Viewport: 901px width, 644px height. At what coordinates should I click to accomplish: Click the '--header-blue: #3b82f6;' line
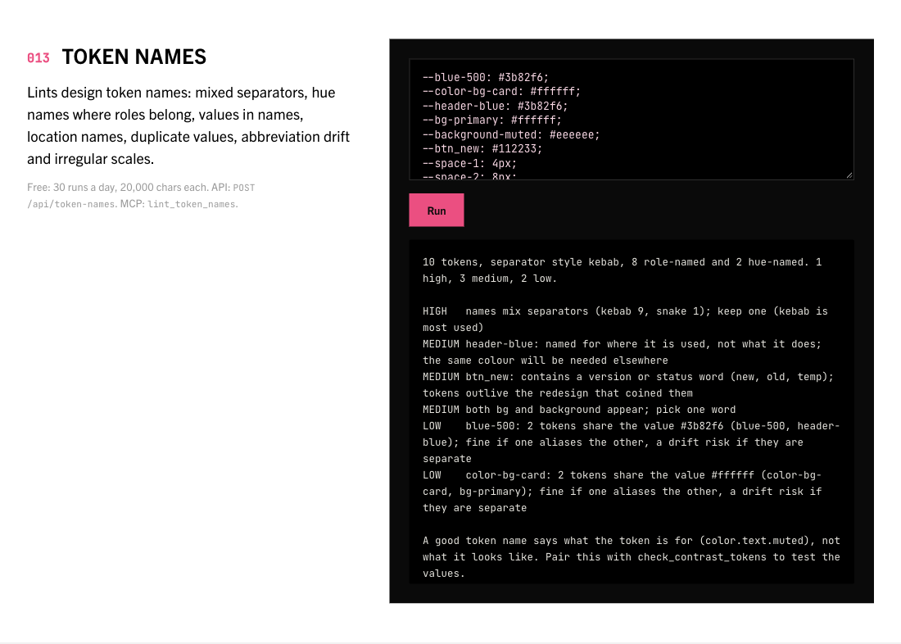tap(495, 106)
